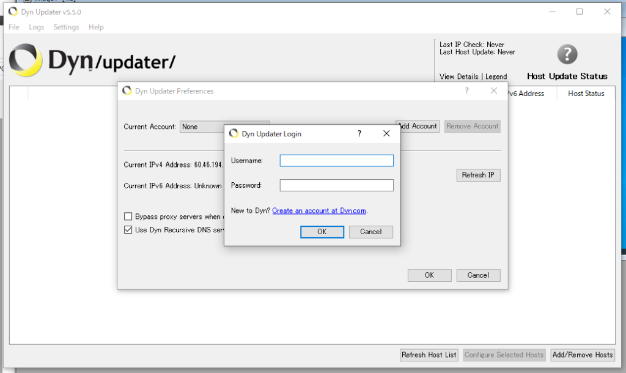Click Refresh IP in Preferences
This screenshot has height=373, width=626.
coord(478,175)
